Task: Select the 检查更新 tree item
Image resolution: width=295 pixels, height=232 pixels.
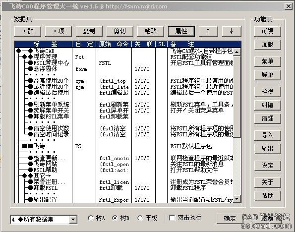Action: point(49,158)
